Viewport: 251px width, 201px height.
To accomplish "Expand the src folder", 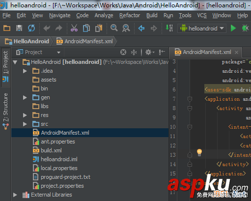I will point(25,124).
